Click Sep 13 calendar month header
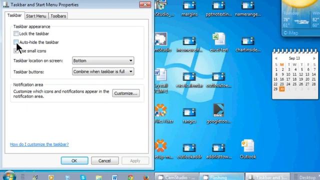 point(294,58)
